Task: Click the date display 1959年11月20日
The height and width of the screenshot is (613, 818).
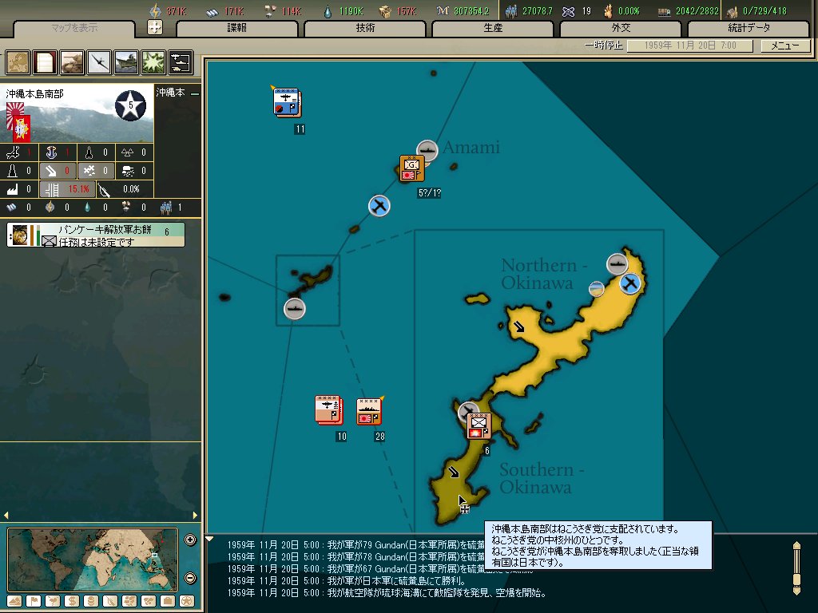Action: tap(689, 45)
